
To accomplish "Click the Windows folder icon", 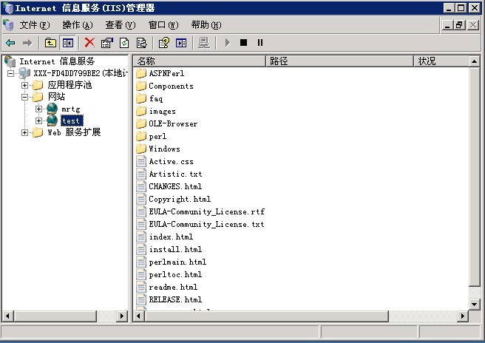I will (141, 149).
